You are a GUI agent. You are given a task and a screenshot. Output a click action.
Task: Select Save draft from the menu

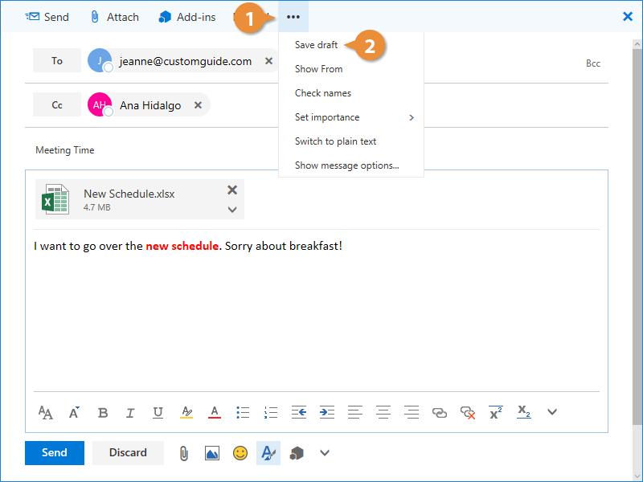point(317,45)
